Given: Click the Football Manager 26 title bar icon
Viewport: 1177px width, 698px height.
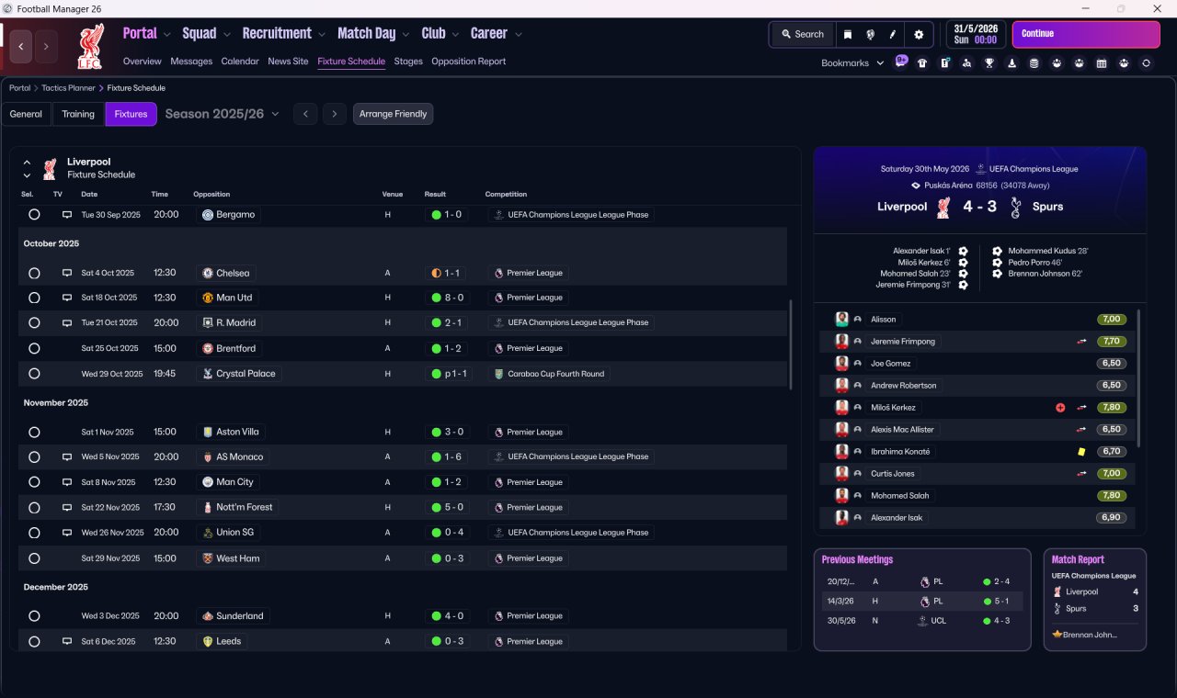Looking at the screenshot, I should click(8, 8).
